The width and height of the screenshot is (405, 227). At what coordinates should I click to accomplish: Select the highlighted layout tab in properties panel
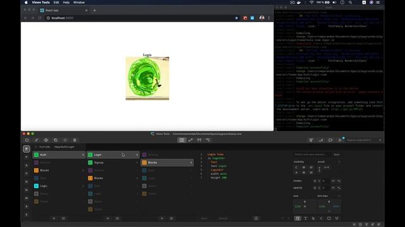click(297, 218)
